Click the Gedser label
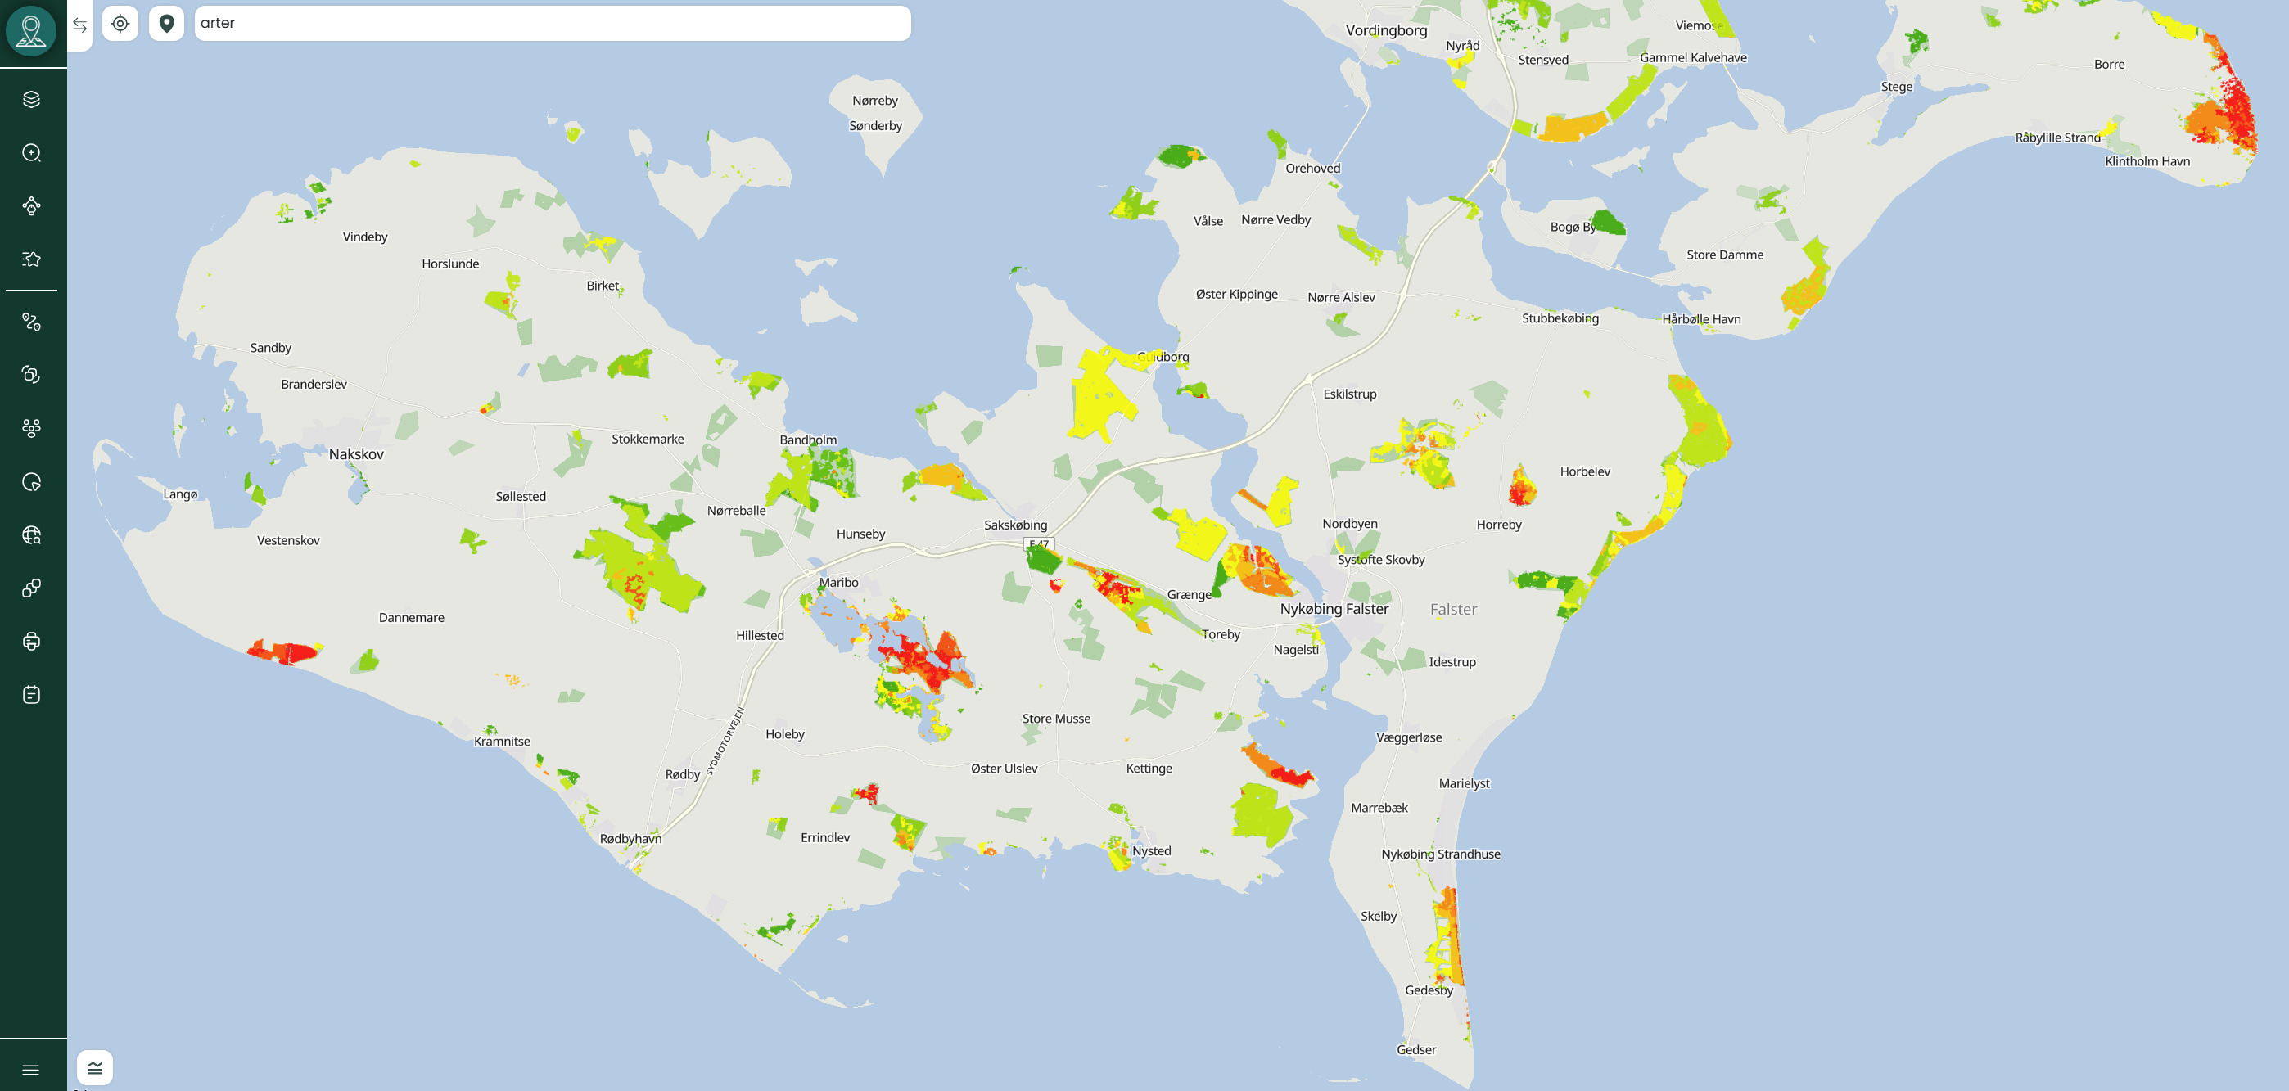The height and width of the screenshot is (1091, 2289). pyautogui.click(x=1416, y=1049)
